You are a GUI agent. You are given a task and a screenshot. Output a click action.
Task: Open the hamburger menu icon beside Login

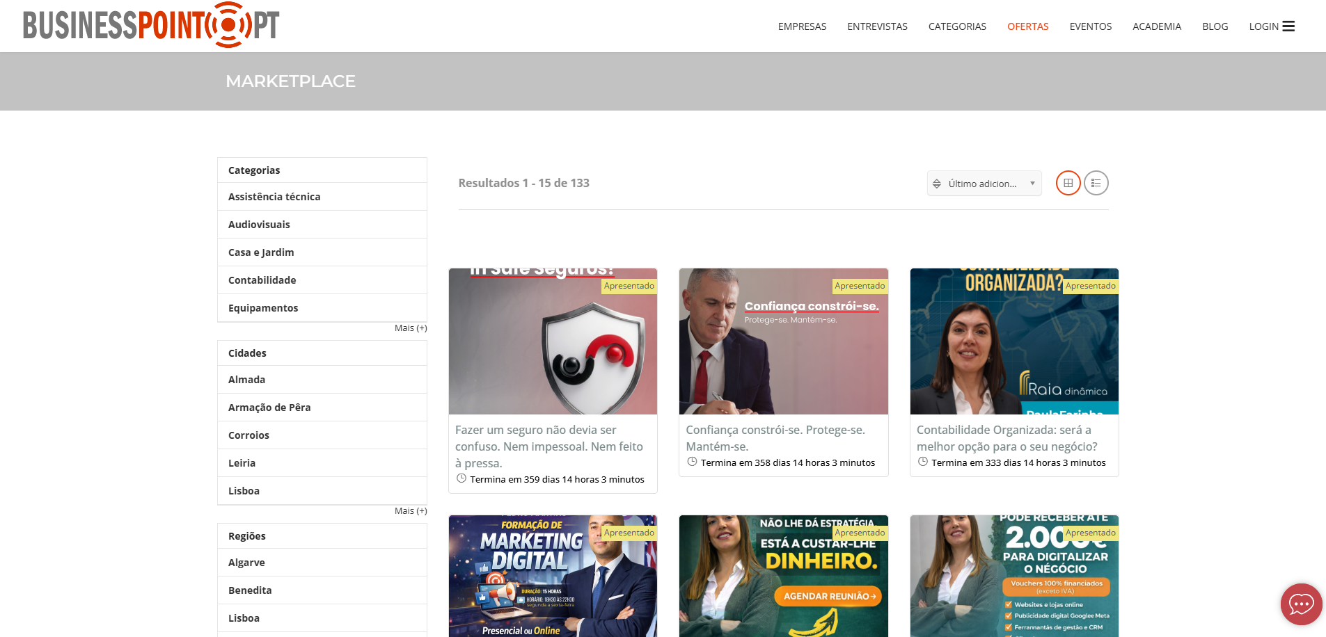coord(1288,26)
